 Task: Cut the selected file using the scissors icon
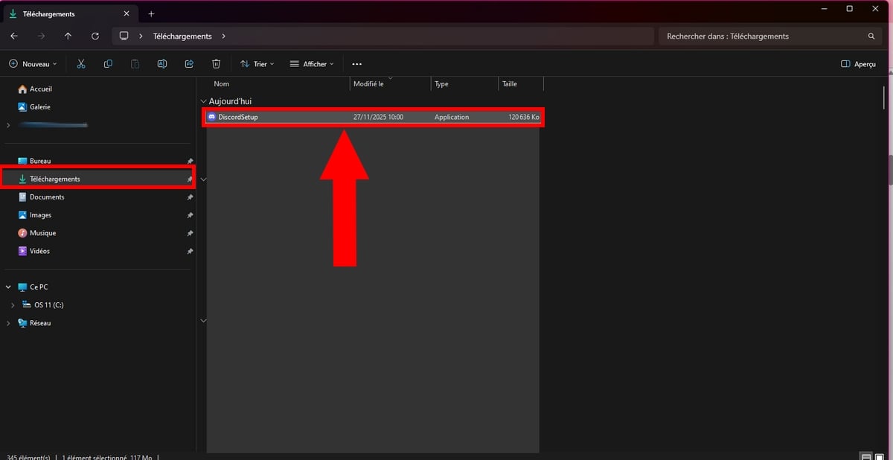click(x=80, y=64)
